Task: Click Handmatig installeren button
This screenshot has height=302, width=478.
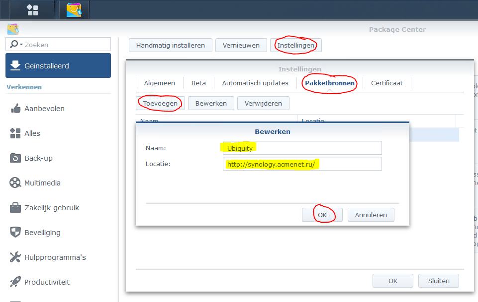Action: [171, 45]
